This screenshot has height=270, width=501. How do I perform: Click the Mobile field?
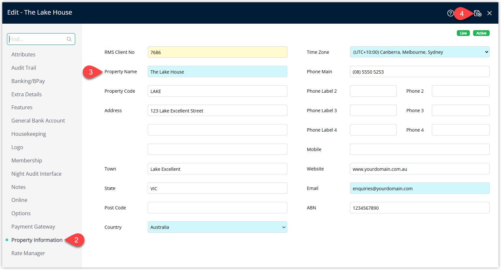[x=420, y=149]
